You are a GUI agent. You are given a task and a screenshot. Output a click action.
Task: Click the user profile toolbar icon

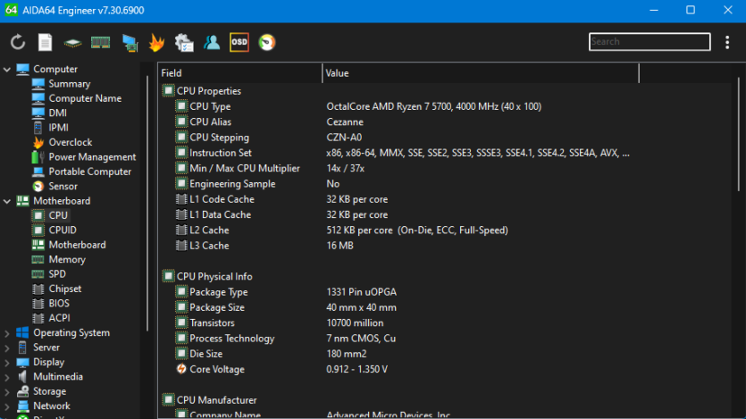pos(212,42)
